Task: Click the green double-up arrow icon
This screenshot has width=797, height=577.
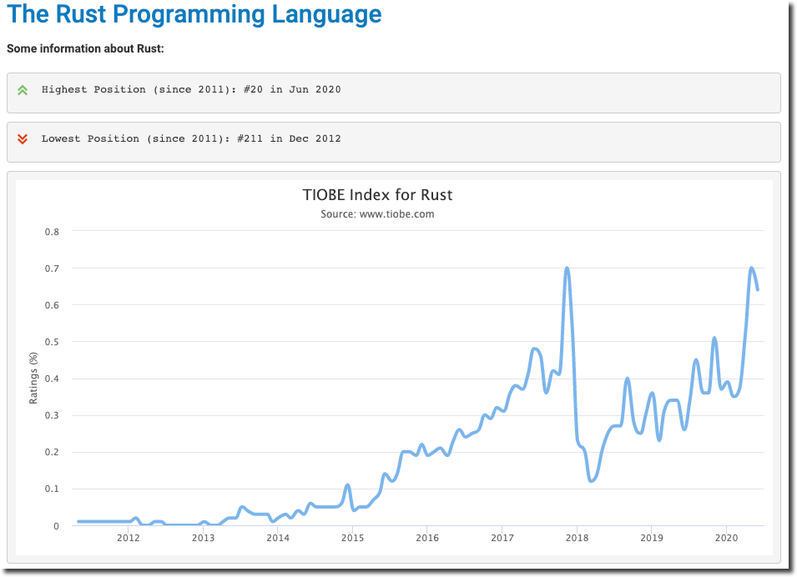Action: click(23, 90)
